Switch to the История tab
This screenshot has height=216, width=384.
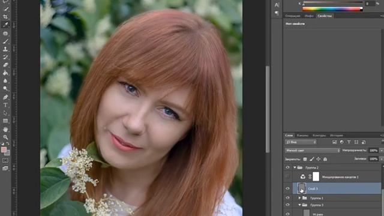coord(336,135)
